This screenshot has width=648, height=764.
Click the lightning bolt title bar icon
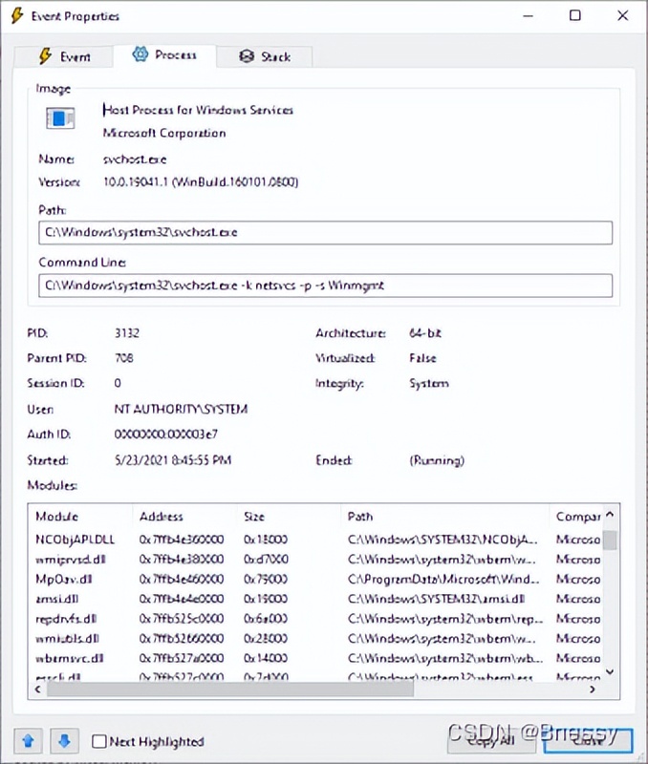[15, 16]
